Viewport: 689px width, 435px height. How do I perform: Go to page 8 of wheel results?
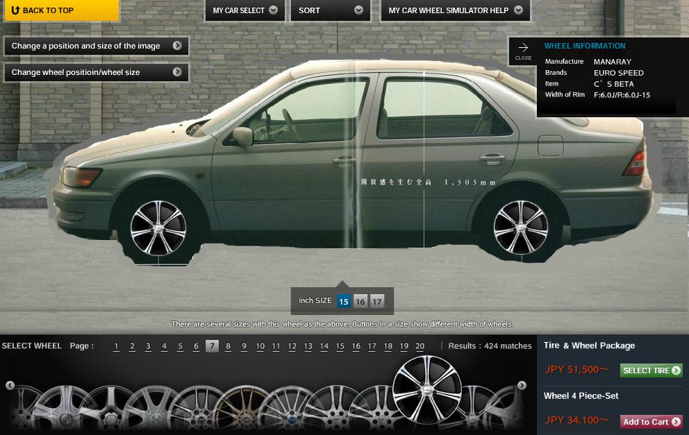(x=228, y=346)
